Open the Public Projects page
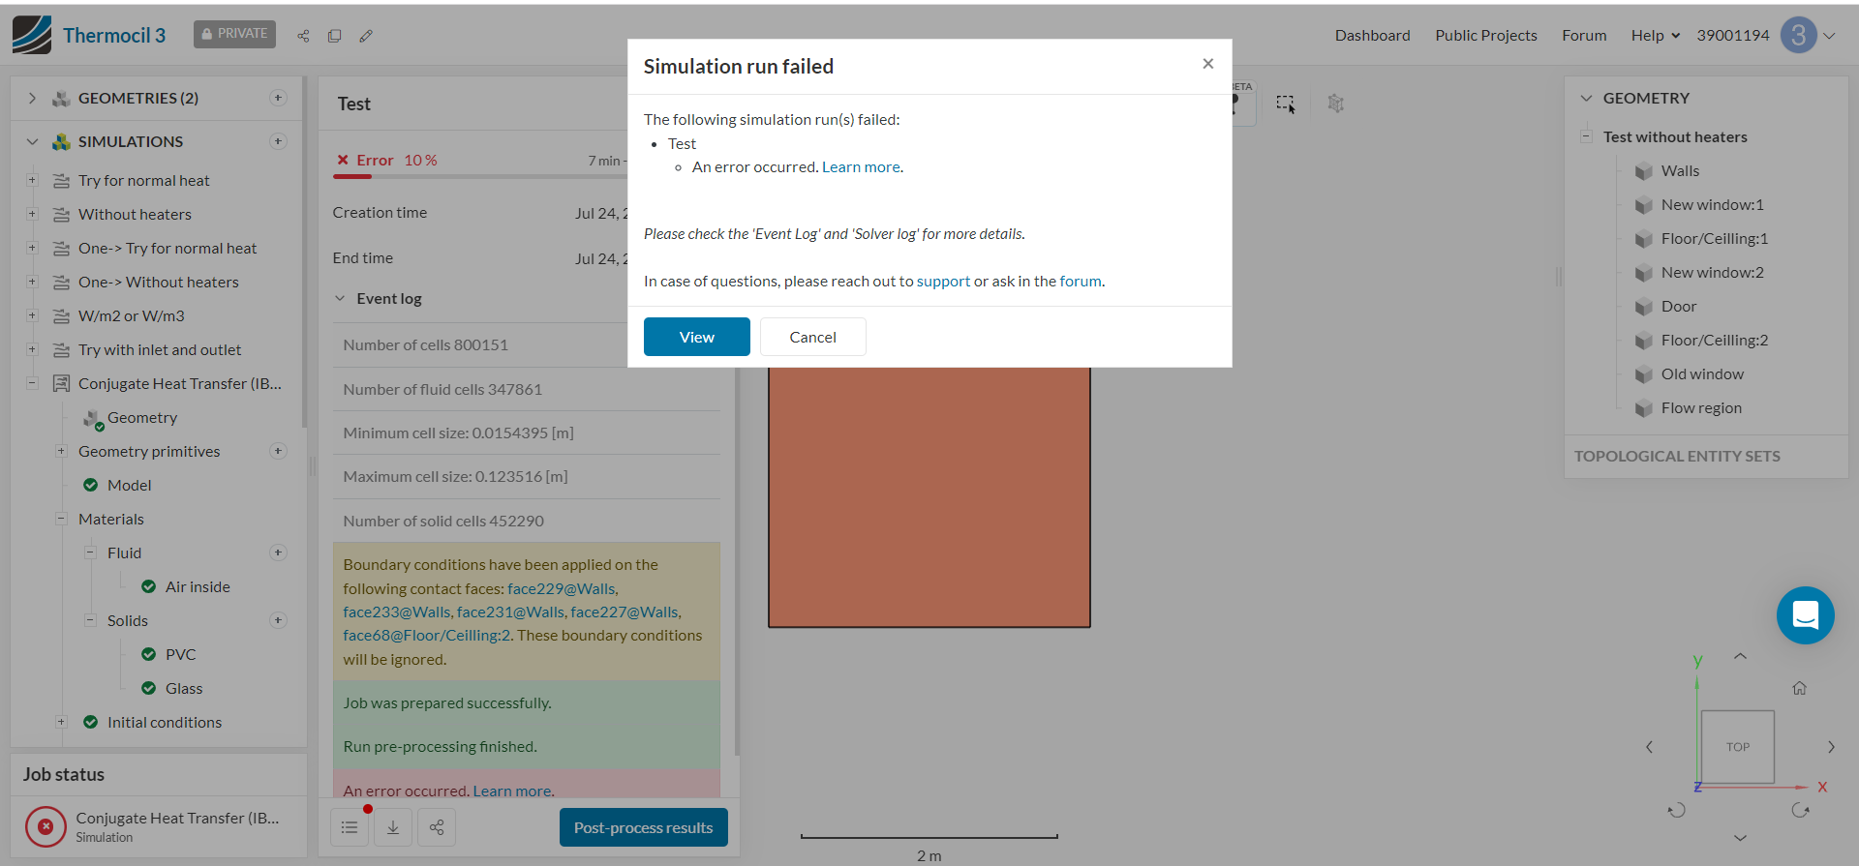 1485,36
